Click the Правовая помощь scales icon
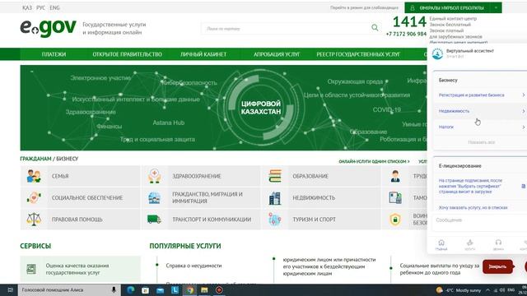 coord(34,220)
